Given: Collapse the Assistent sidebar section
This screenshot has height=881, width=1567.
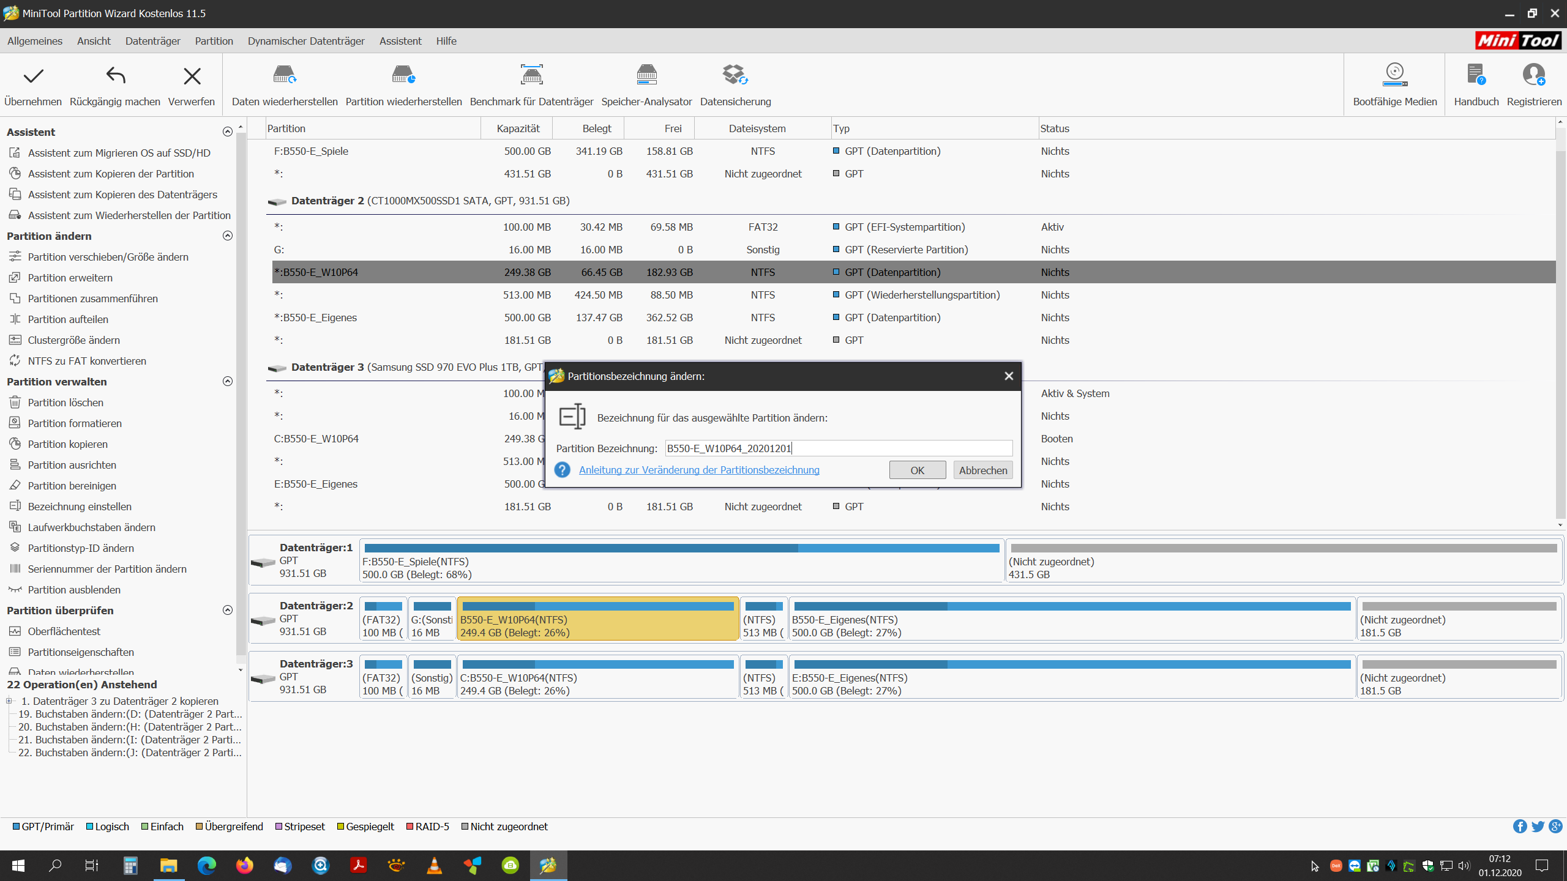Looking at the screenshot, I should [228, 132].
